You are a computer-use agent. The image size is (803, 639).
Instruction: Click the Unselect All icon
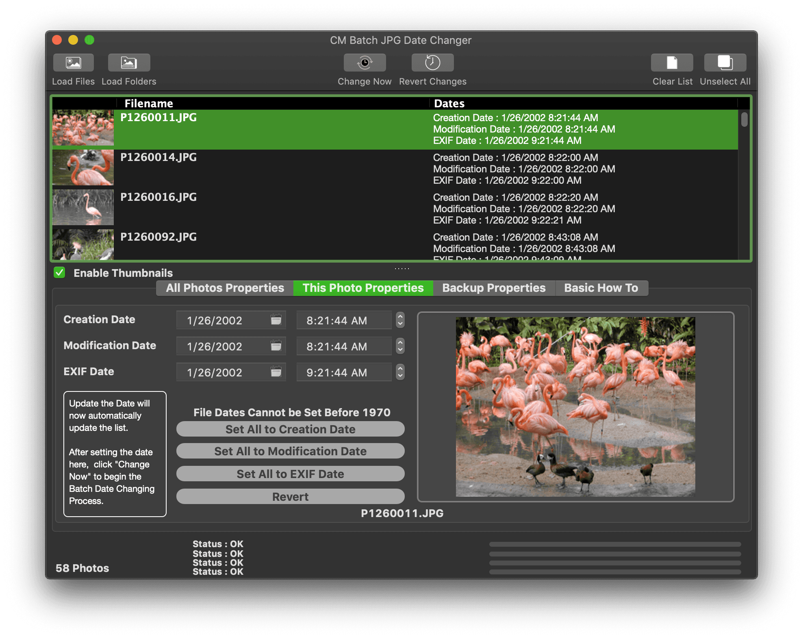pos(725,63)
